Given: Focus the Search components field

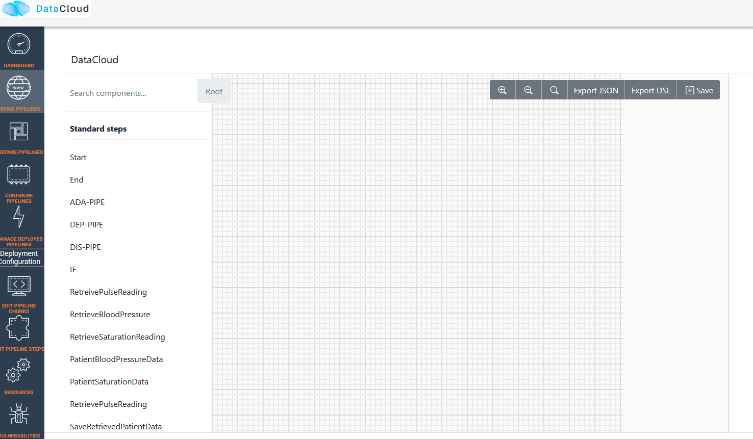Looking at the screenshot, I should coord(131,93).
